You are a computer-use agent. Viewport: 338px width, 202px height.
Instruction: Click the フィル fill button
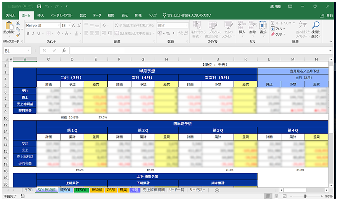[x=278, y=28]
